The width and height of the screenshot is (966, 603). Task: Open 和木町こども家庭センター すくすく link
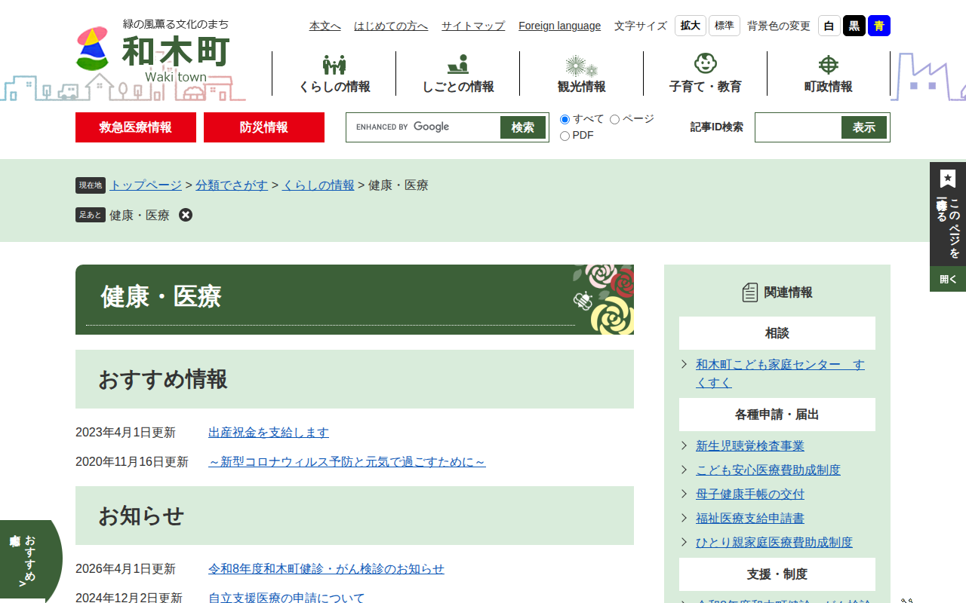click(x=780, y=374)
